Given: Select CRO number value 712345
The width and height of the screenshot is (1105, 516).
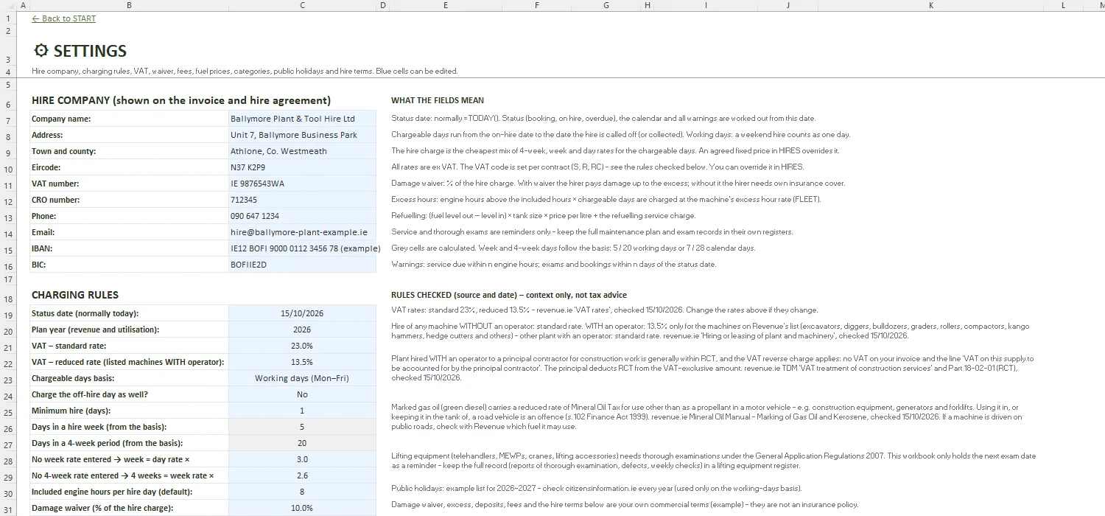Looking at the screenshot, I should [302, 200].
